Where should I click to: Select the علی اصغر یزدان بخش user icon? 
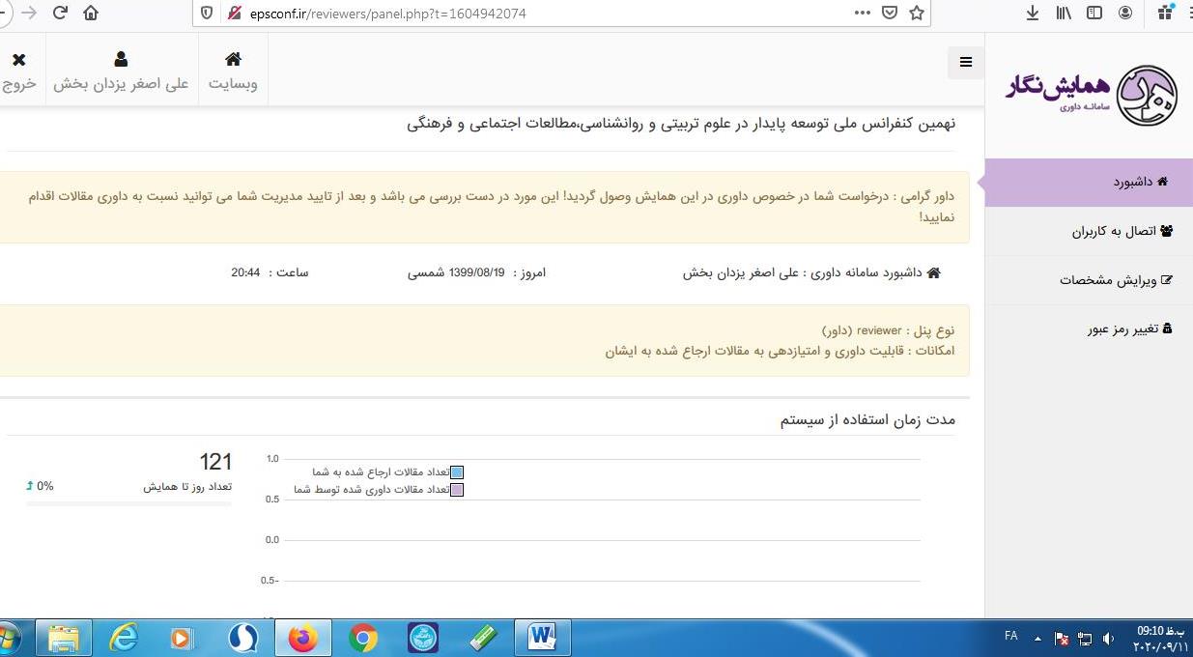click(121, 59)
